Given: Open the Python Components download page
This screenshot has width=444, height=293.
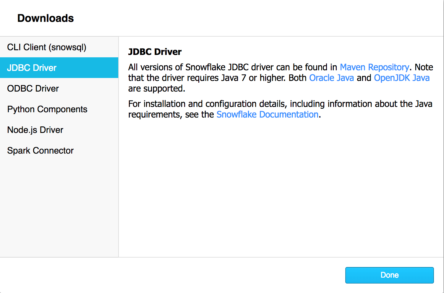Looking at the screenshot, I should (x=47, y=109).
